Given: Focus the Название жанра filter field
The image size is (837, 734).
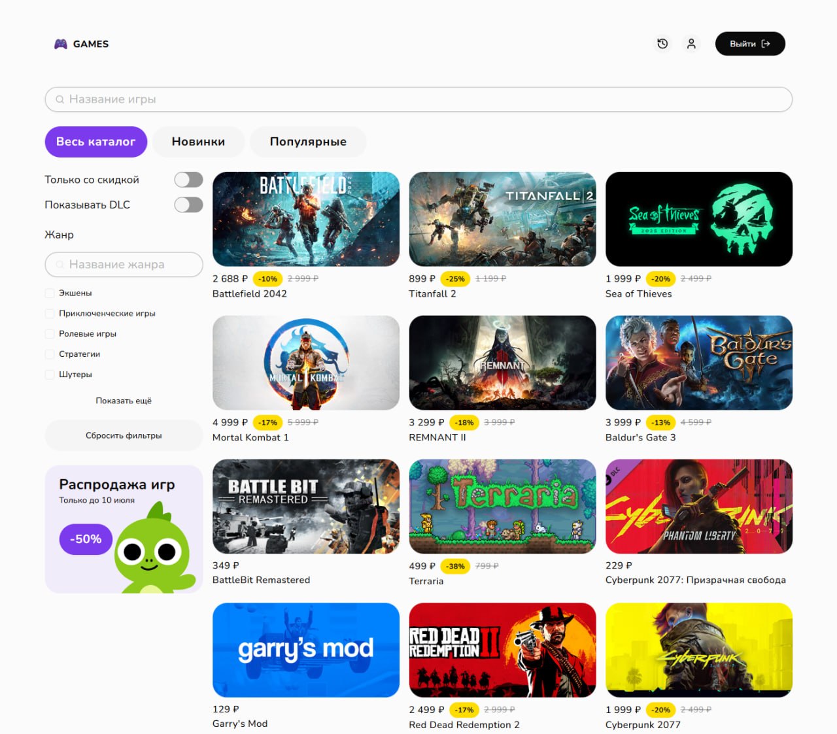Looking at the screenshot, I should coord(124,265).
